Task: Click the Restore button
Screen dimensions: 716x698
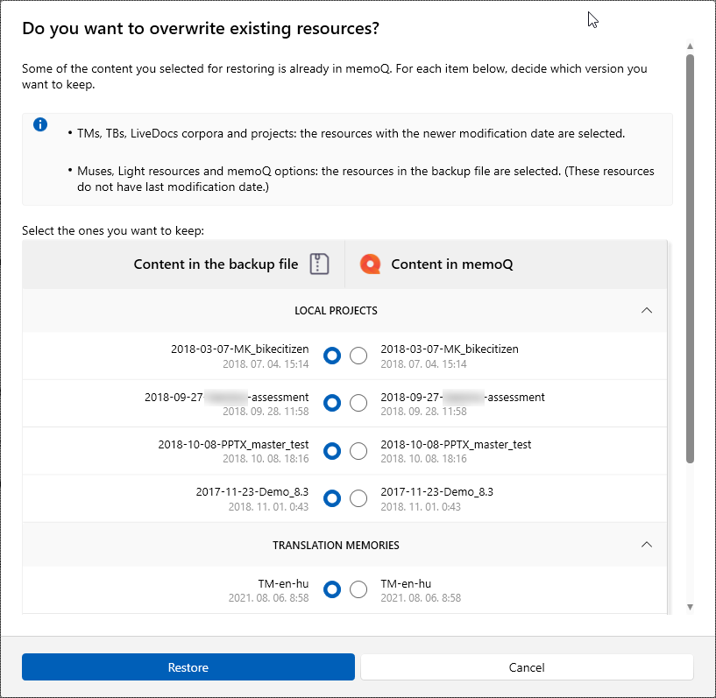Action: pyautogui.click(x=188, y=667)
